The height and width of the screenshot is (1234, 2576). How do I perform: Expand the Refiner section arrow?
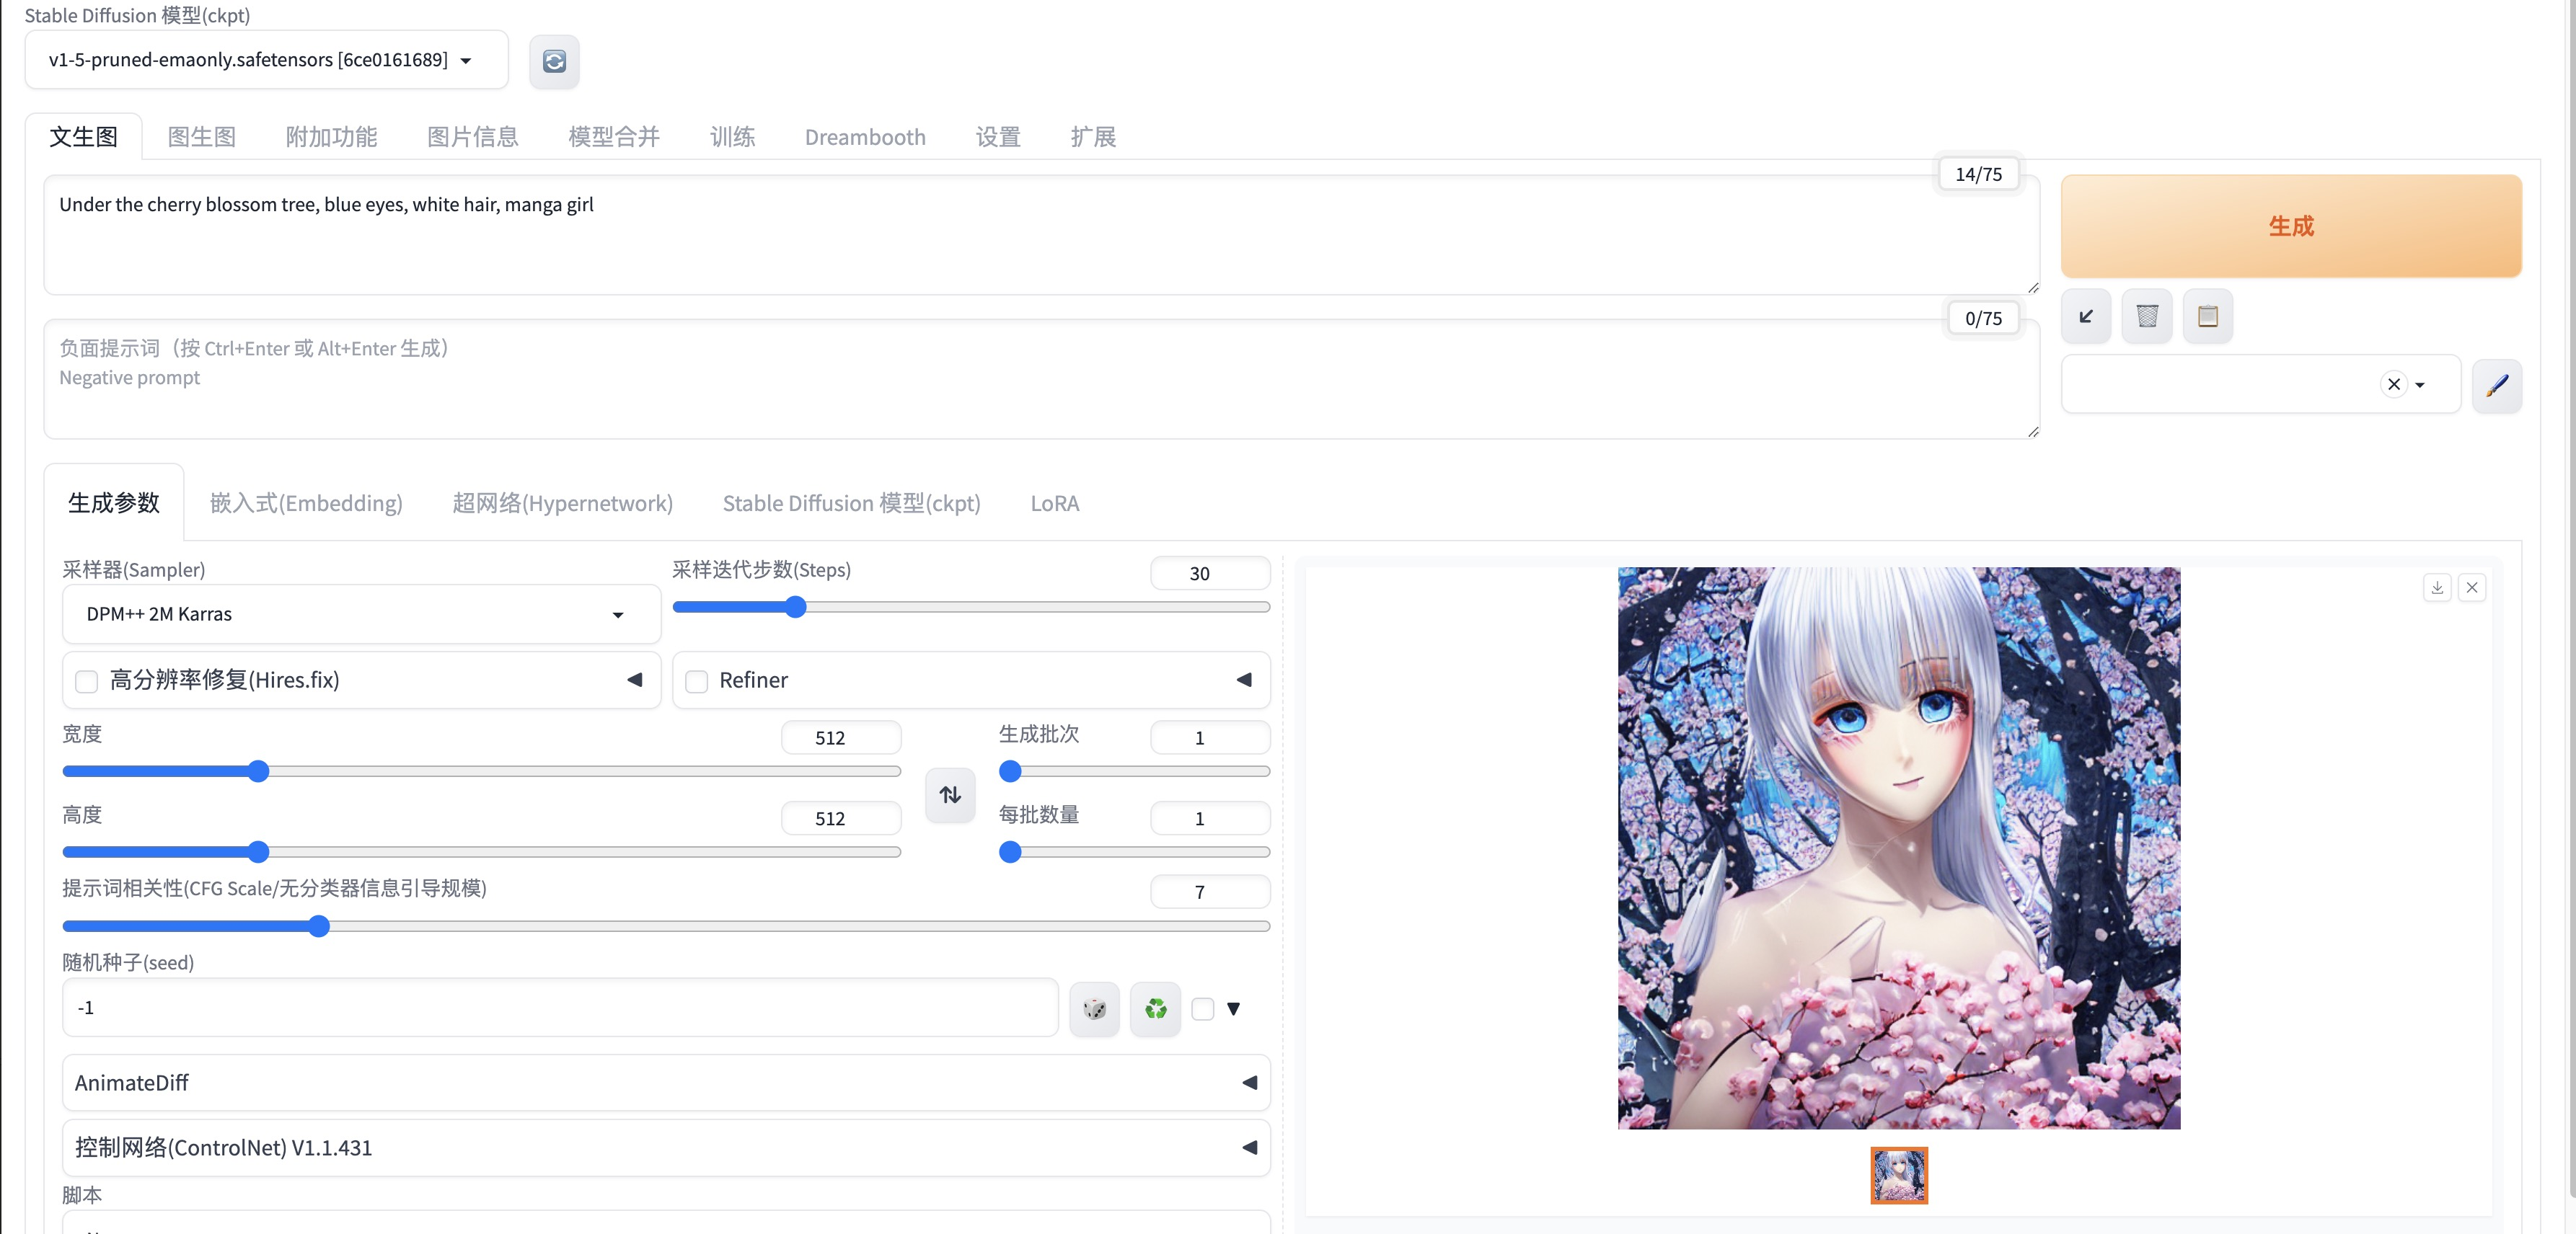tap(1244, 680)
